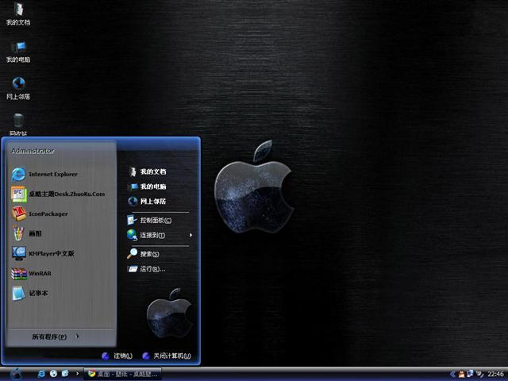Click the 我的文档 desktop icon
The image size is (508, 381).
pos(18,13)
